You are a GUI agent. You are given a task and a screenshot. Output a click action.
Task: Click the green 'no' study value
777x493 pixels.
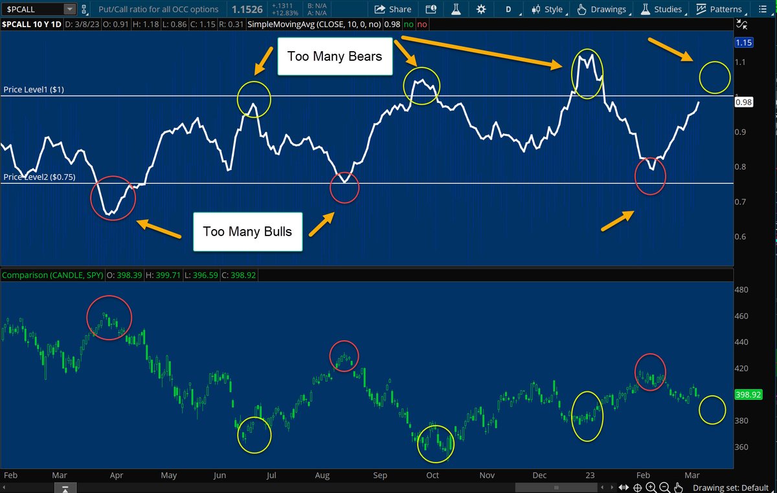(x=409, y=24)
